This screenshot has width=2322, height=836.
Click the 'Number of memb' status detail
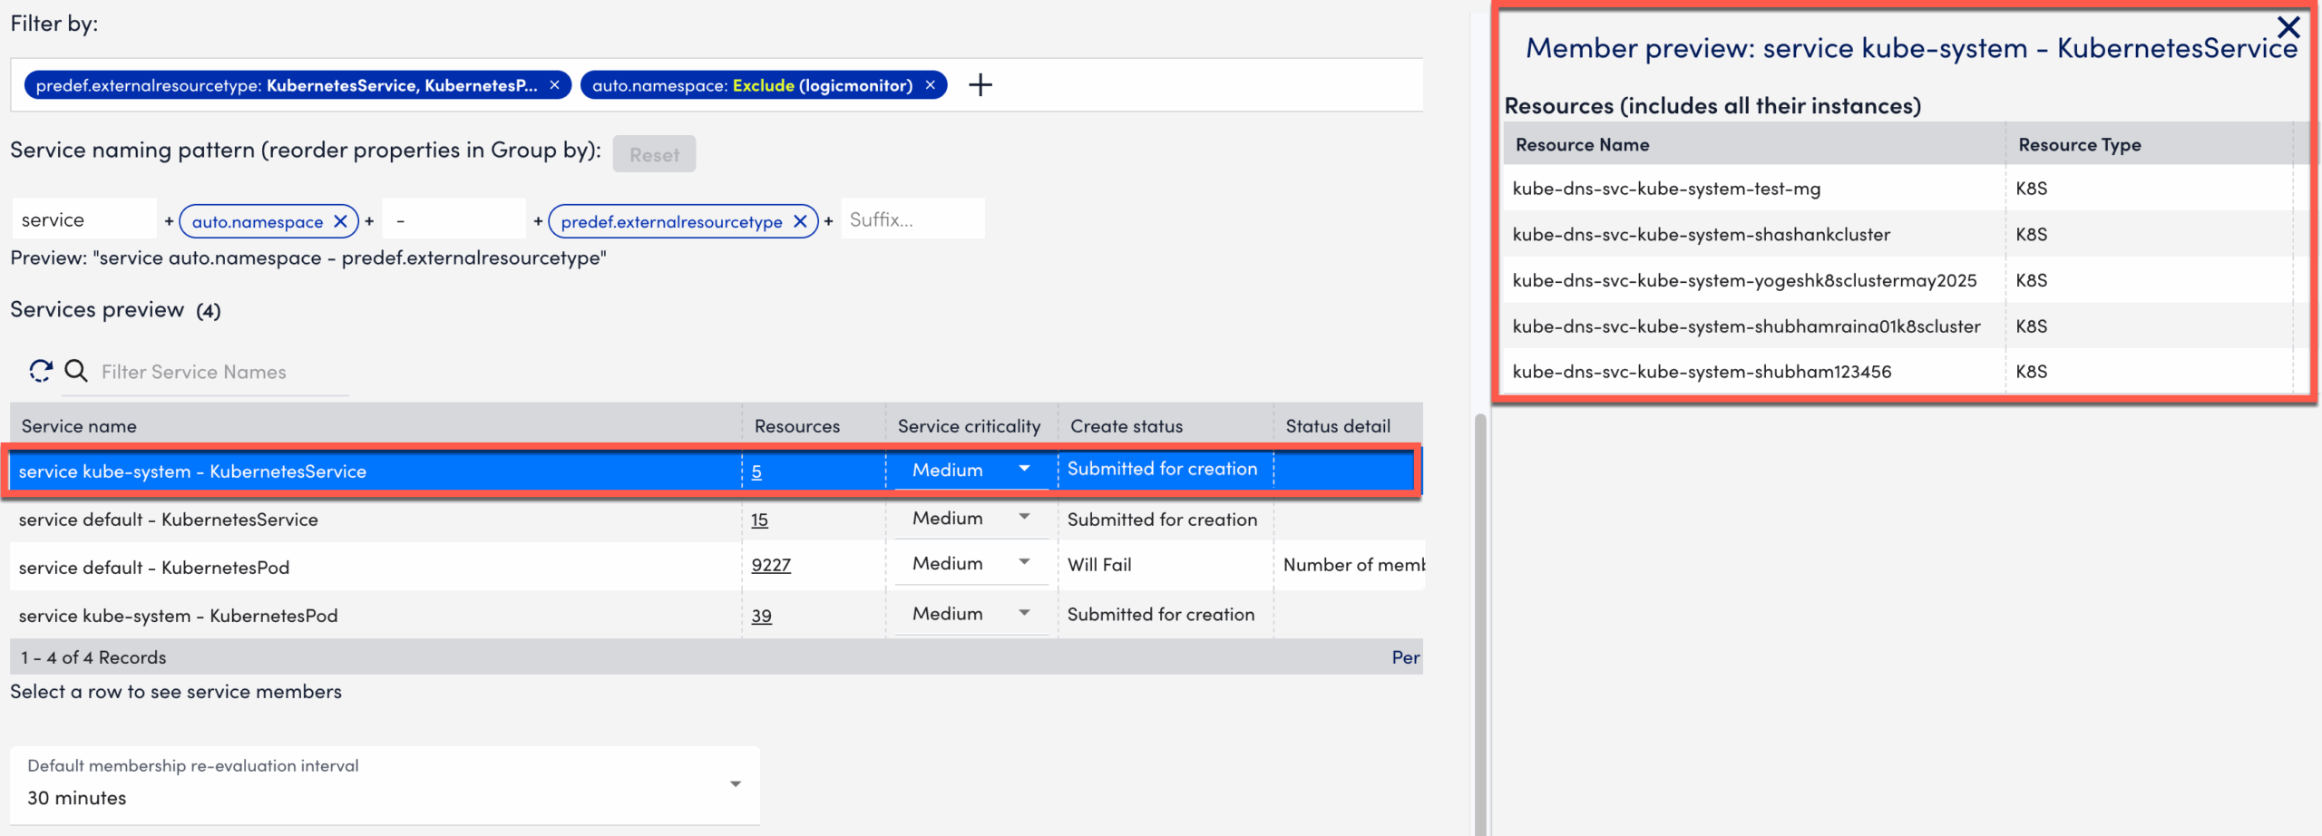pyautogui.click(x=1353, y=565)
